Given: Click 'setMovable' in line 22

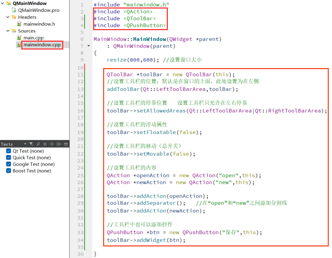Looking at the screenshot, I should [x=153, y=154].
